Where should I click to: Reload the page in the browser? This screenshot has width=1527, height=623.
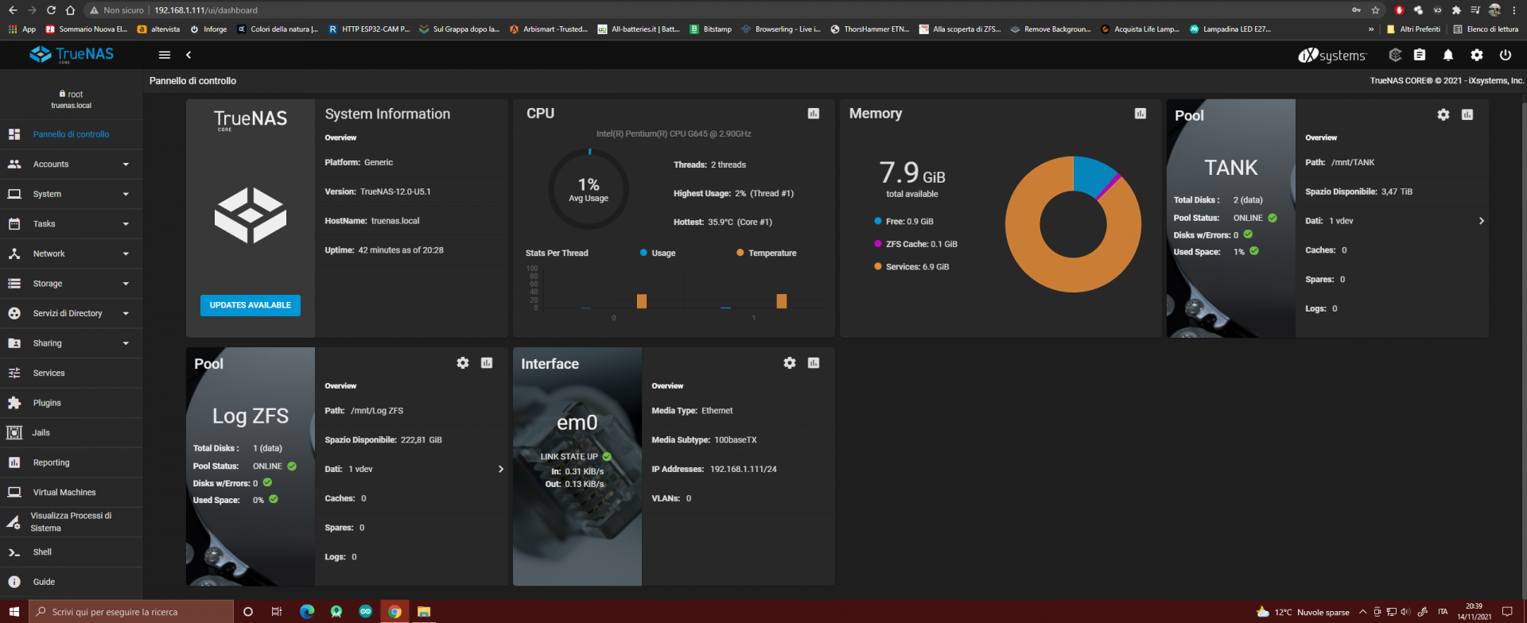coord(51,10)
